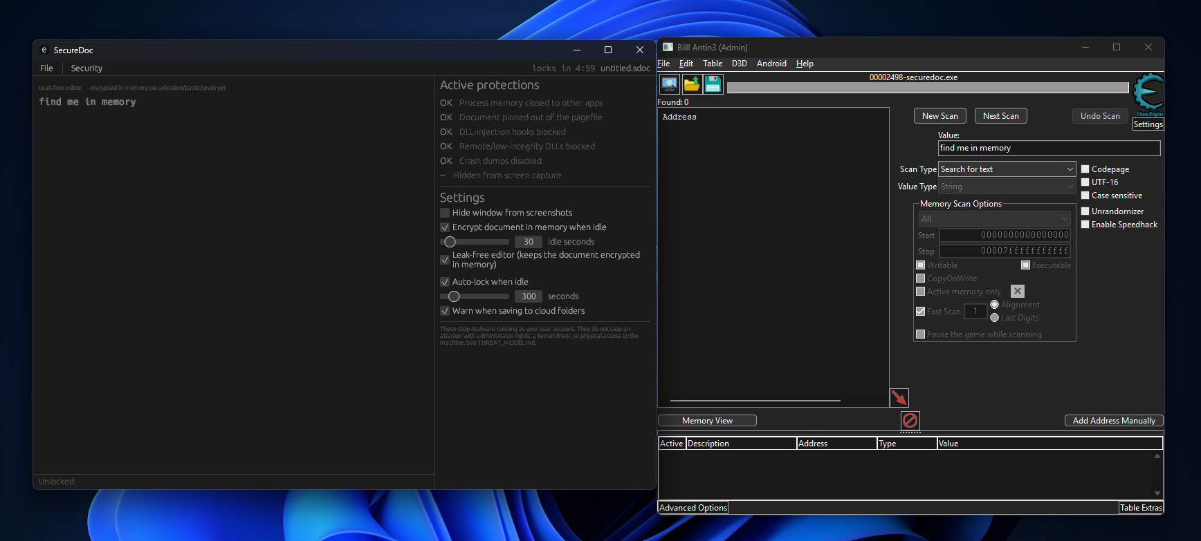Image resolution: width=1201 pixels, height=541 pixels.
Task: Click the Address column header in results
Action: tap(679, 117)
